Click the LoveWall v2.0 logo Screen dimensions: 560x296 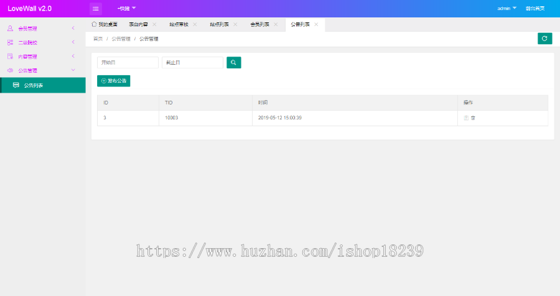[x=30, y=9]
